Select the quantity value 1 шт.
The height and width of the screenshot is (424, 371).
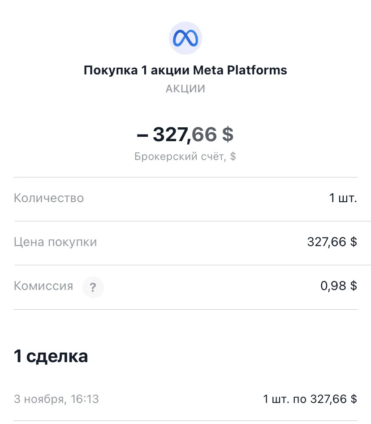(x=343, y=198)
